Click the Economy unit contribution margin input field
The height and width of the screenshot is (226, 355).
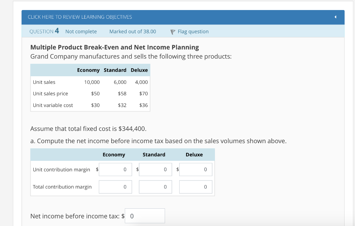[x=115, y=169]
